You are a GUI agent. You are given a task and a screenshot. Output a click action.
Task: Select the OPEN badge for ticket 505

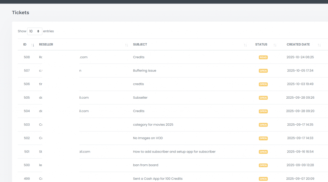[x=263, y=98]
